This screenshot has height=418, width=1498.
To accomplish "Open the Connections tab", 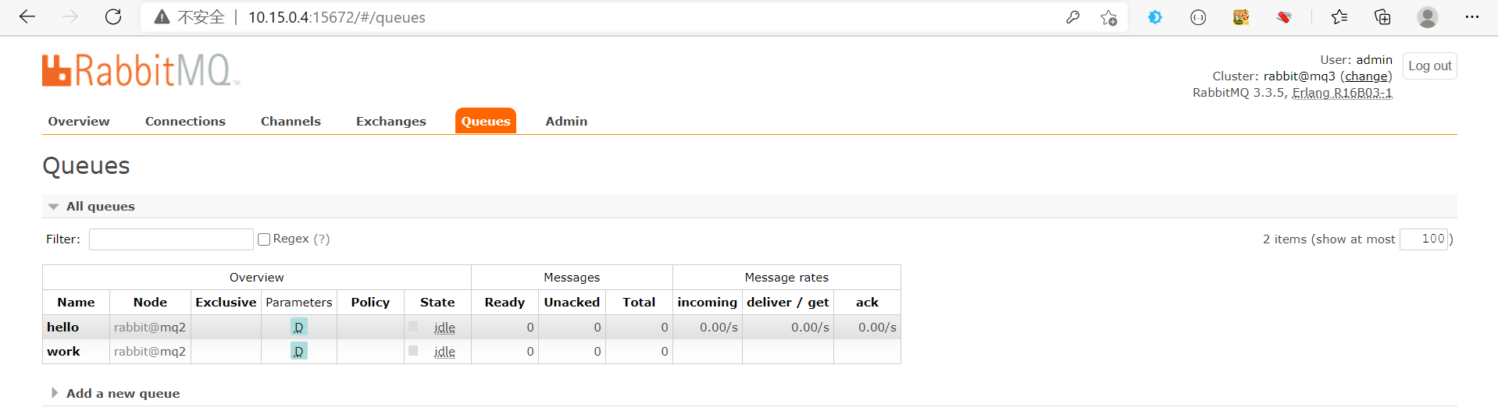I will coord(185,122).
